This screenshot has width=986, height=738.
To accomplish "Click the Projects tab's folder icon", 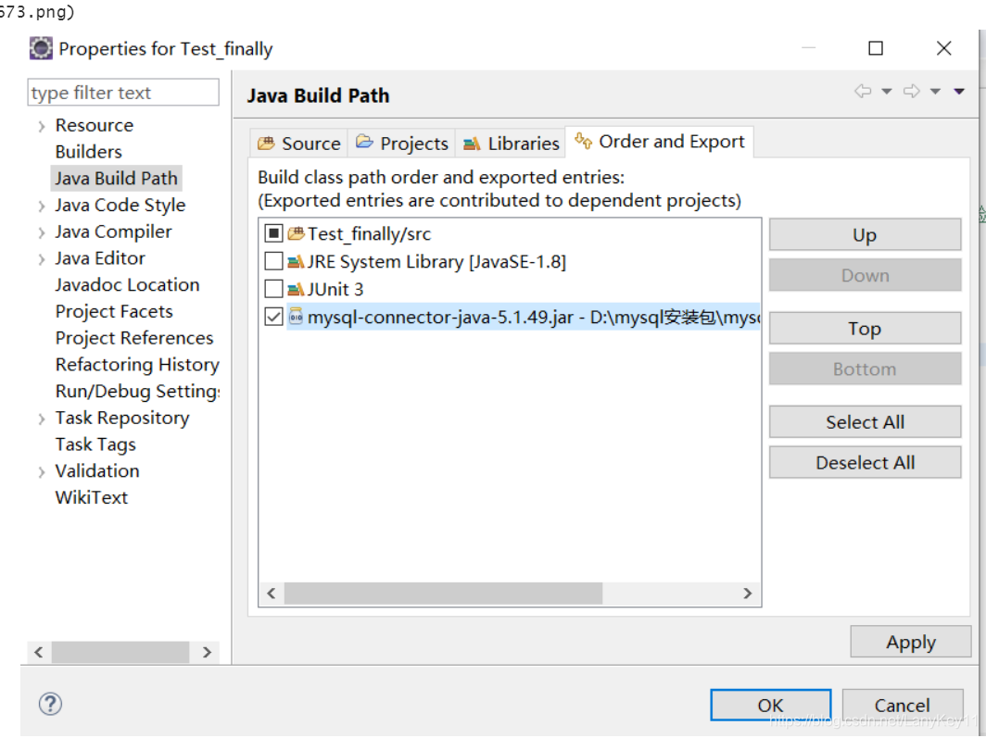I will click(365, 142).
